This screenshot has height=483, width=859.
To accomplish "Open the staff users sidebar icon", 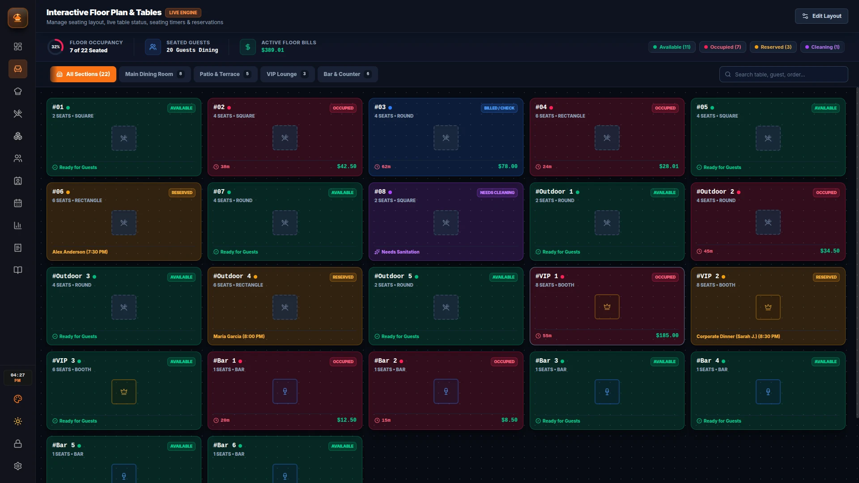I will [x=18, y=158].
